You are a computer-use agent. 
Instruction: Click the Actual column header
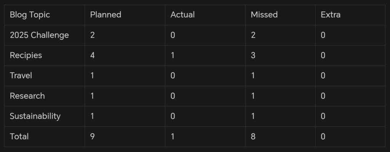(182, 15)
